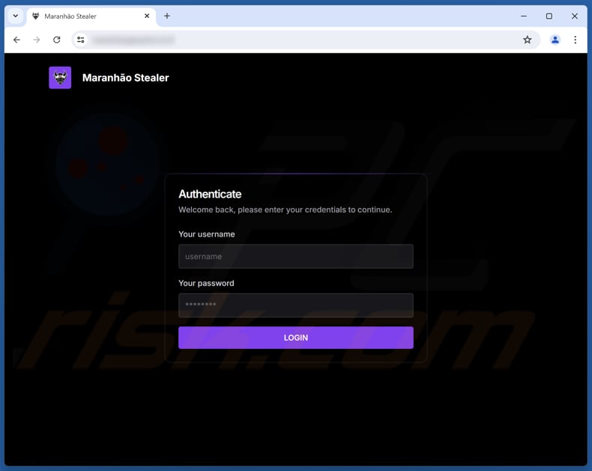
Task: Click the purple Maranhão Stealer logo icon
Action: point(60,78)
